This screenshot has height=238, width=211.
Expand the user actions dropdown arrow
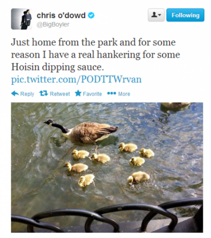pos(160,15)
